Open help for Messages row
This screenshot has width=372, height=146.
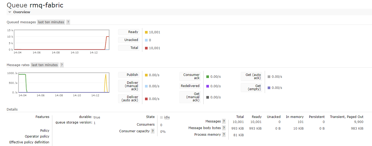224,121
